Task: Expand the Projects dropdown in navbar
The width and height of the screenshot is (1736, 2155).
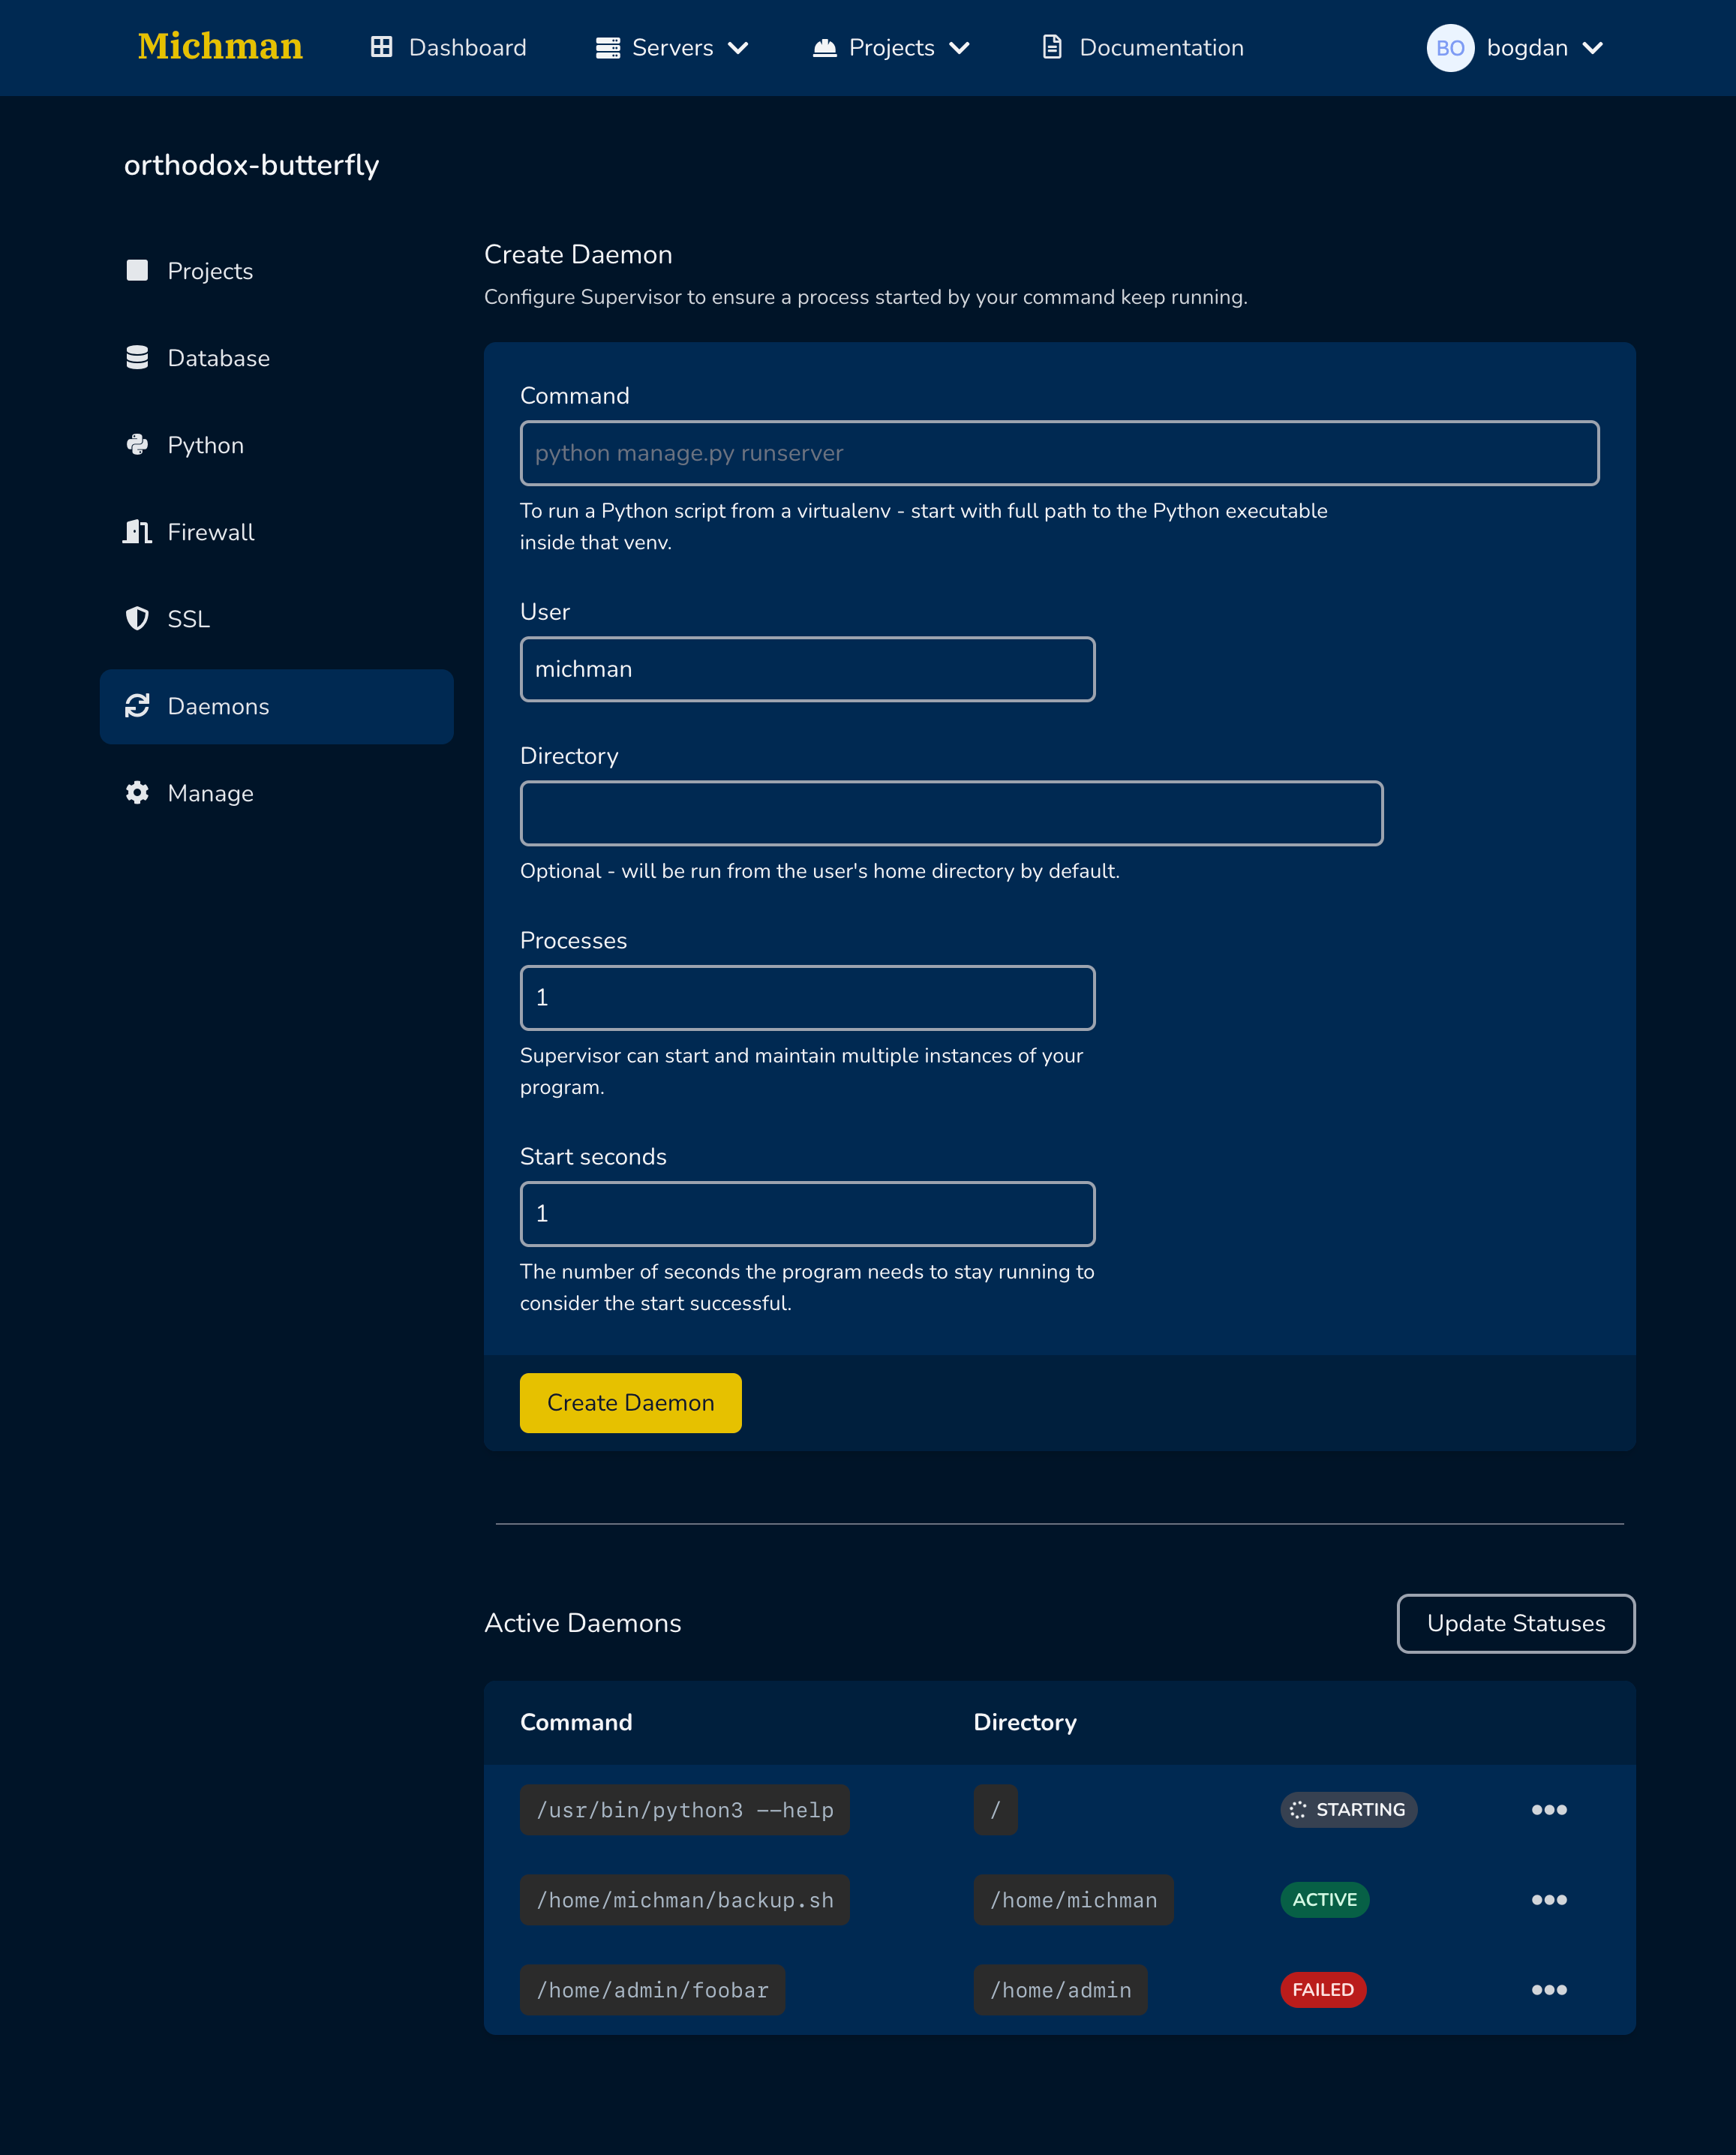Action: click(891, 48)
